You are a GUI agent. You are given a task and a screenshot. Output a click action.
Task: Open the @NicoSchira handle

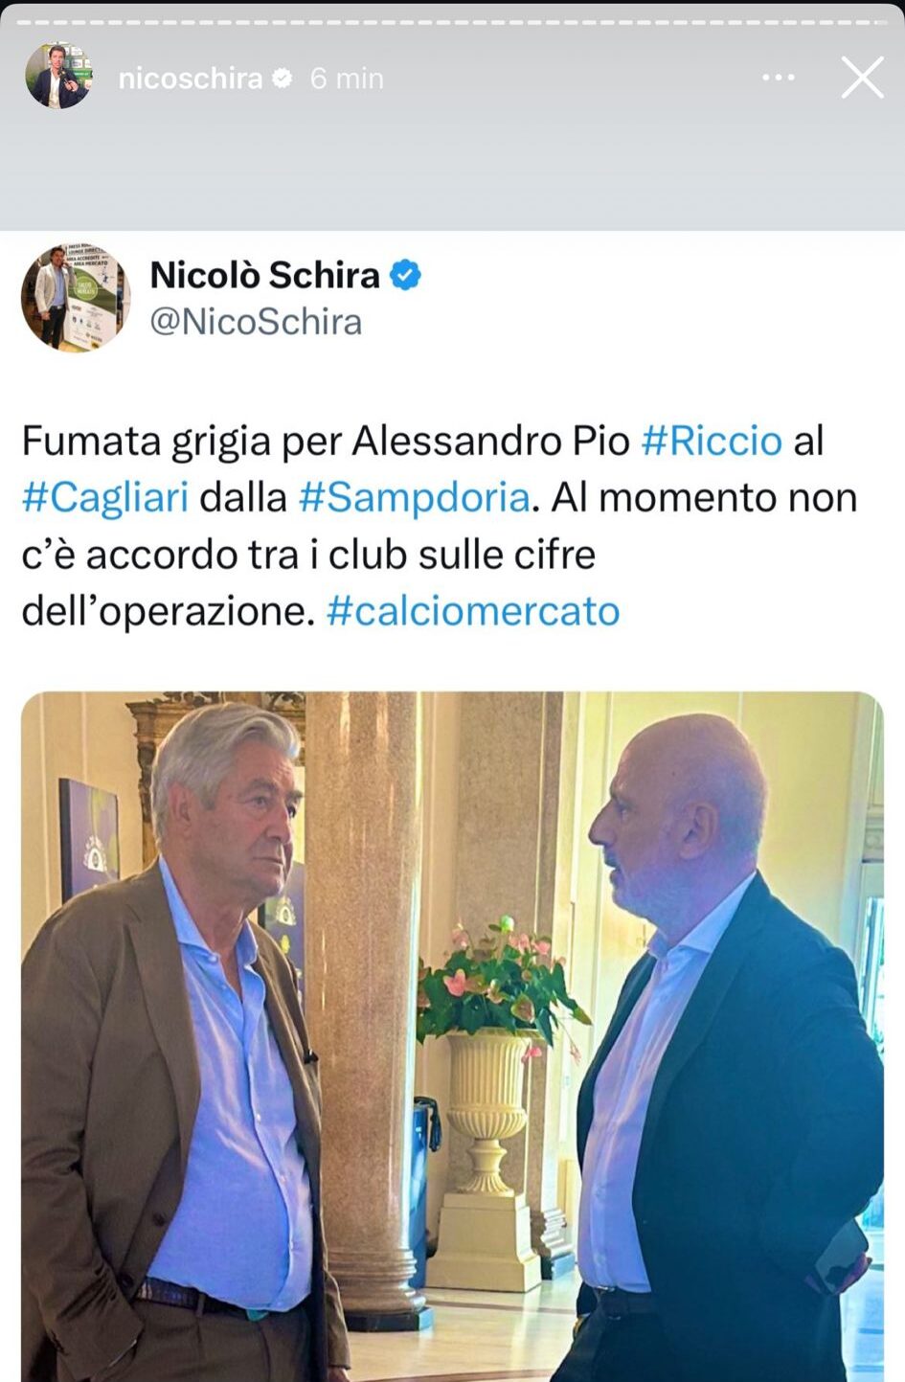tap(257, 322)
